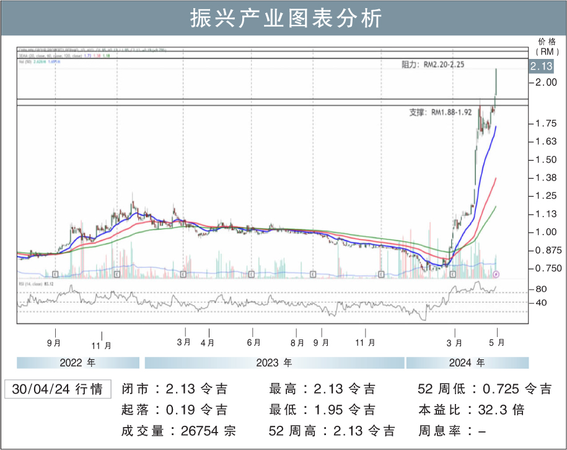Open the E event marker at 3月 2024
567x450 pixels.
(x=453, y=274)
